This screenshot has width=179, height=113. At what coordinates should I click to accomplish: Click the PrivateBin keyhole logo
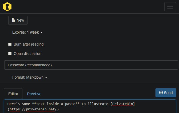[7, 7]
